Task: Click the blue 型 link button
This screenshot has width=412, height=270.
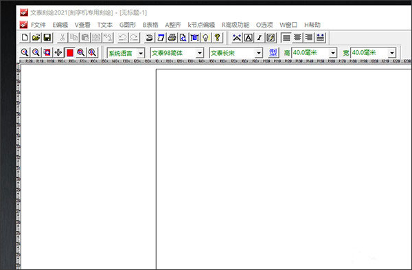Action: pyautogui.click(x=273, y=53)
